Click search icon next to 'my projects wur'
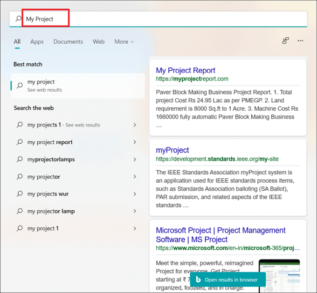This screenshot has height=293, width=317. 20,194
